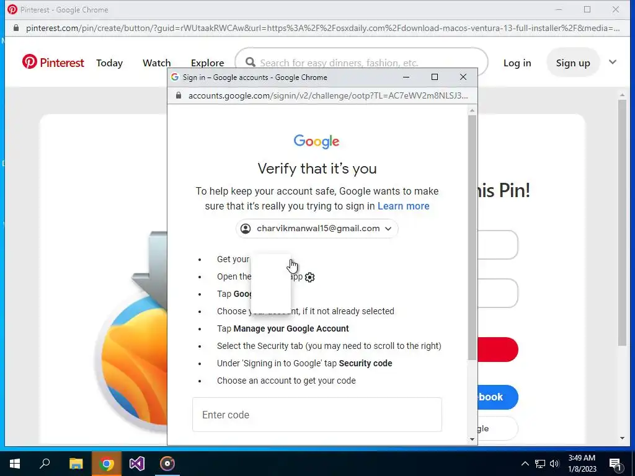Click 'Select the Security tab' instruction
Viewport: 635px width, 476px height.
click(x=329, y=346)
